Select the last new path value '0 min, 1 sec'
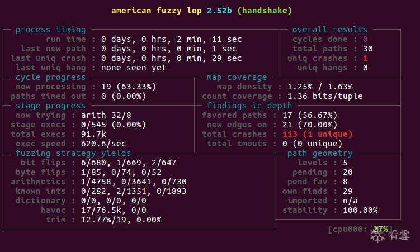The image size is (420, 252). click(x=206, y=49)
